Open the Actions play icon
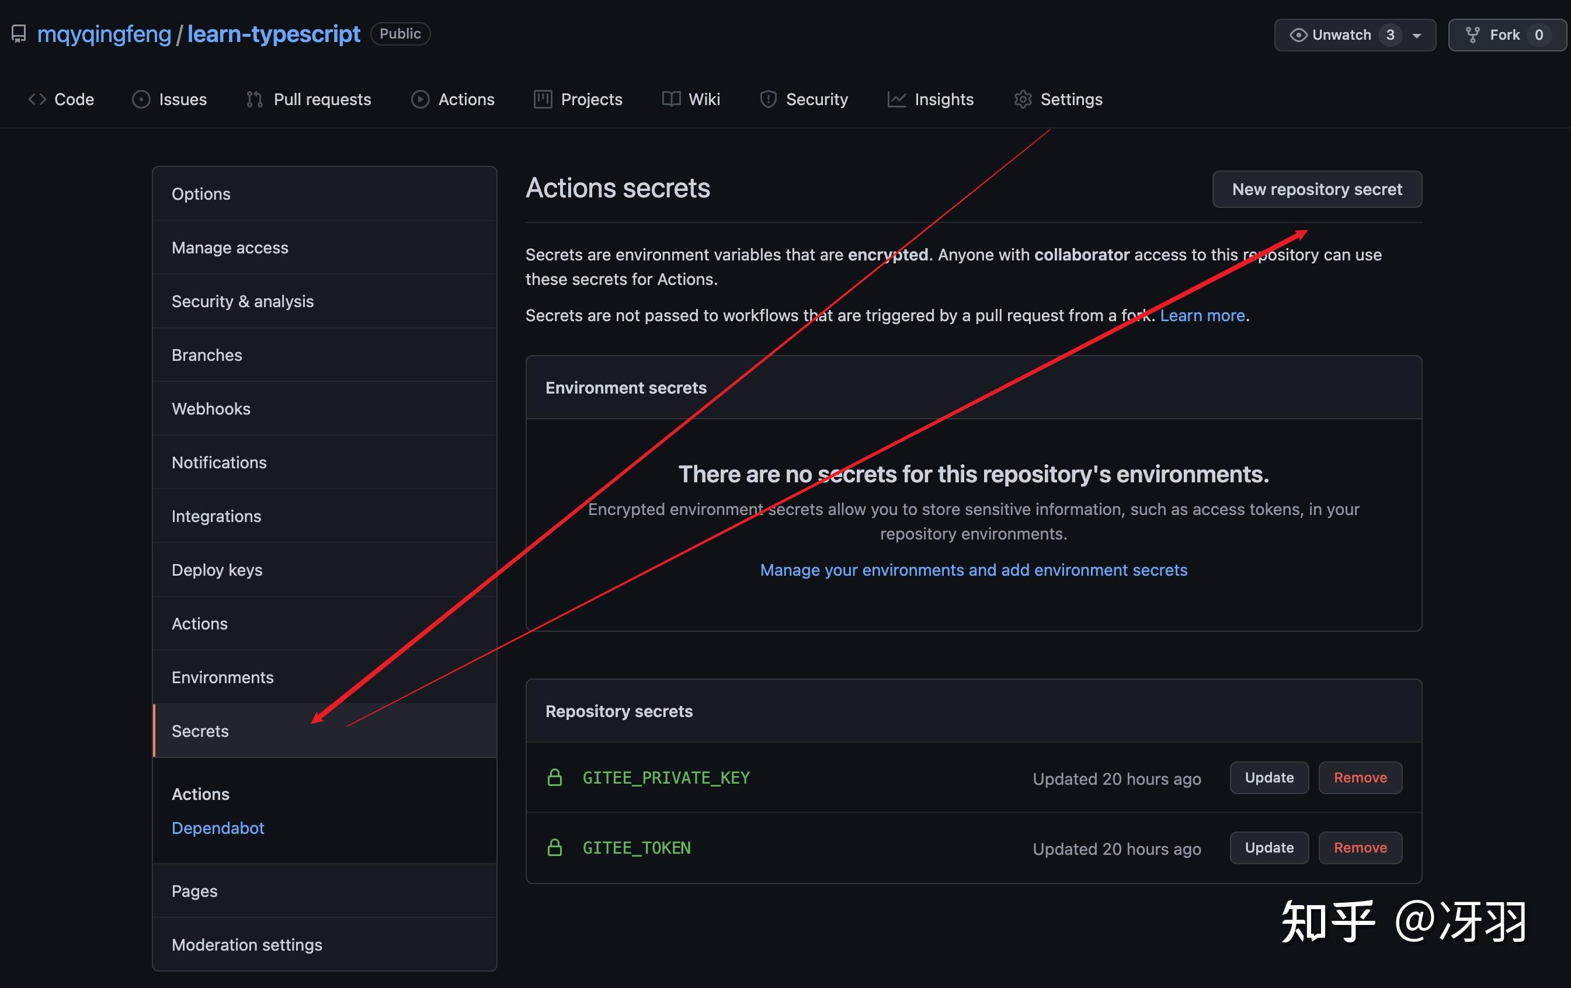The width and height of the screenshot is (1571, 988). (x=421, y=99)
